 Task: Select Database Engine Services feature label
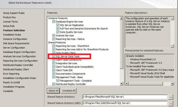coord(69,21)
